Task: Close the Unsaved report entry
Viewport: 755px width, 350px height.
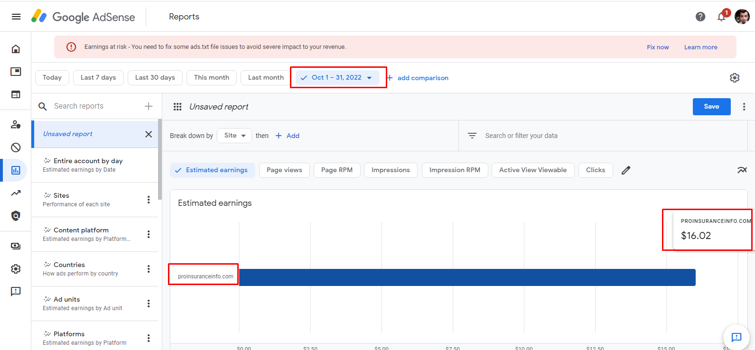Action: click(149, 134)
